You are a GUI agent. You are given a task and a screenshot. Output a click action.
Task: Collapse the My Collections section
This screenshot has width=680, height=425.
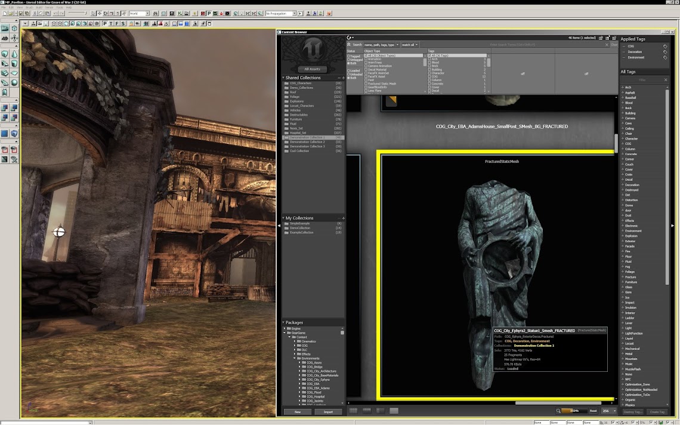tap(283, 218)
